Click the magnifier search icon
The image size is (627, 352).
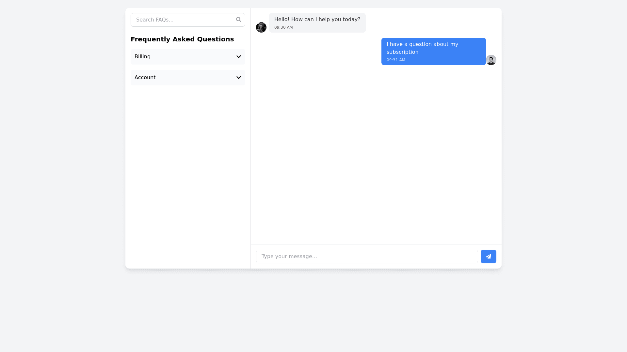pos(239,20)
